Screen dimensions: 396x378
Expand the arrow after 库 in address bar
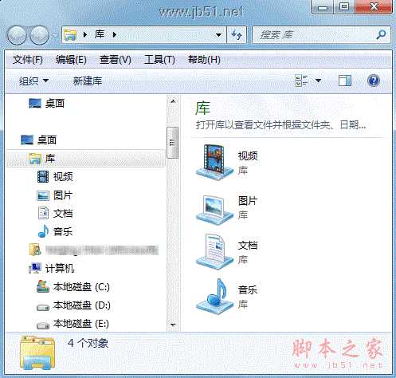click(115, 34)
